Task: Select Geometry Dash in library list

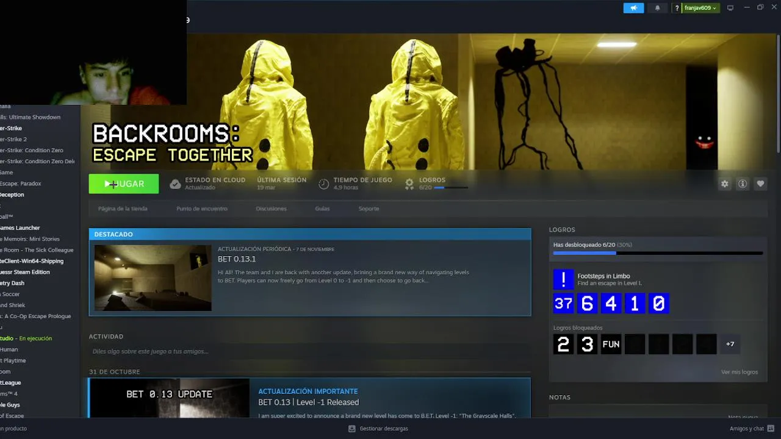Action: click(x=12, y=283)
